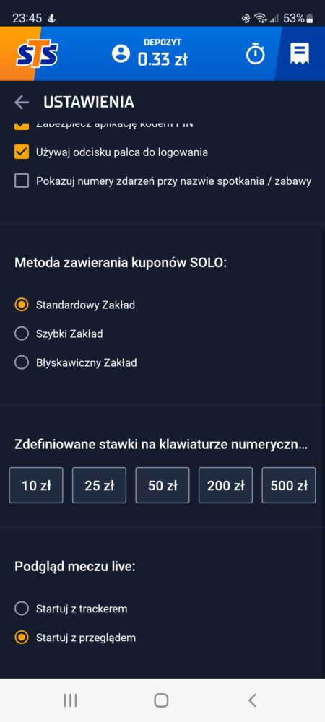Screen dimensions: 325x722
Task: Edit the 200 zł predefined stake
Action: (x=225, y=485)
